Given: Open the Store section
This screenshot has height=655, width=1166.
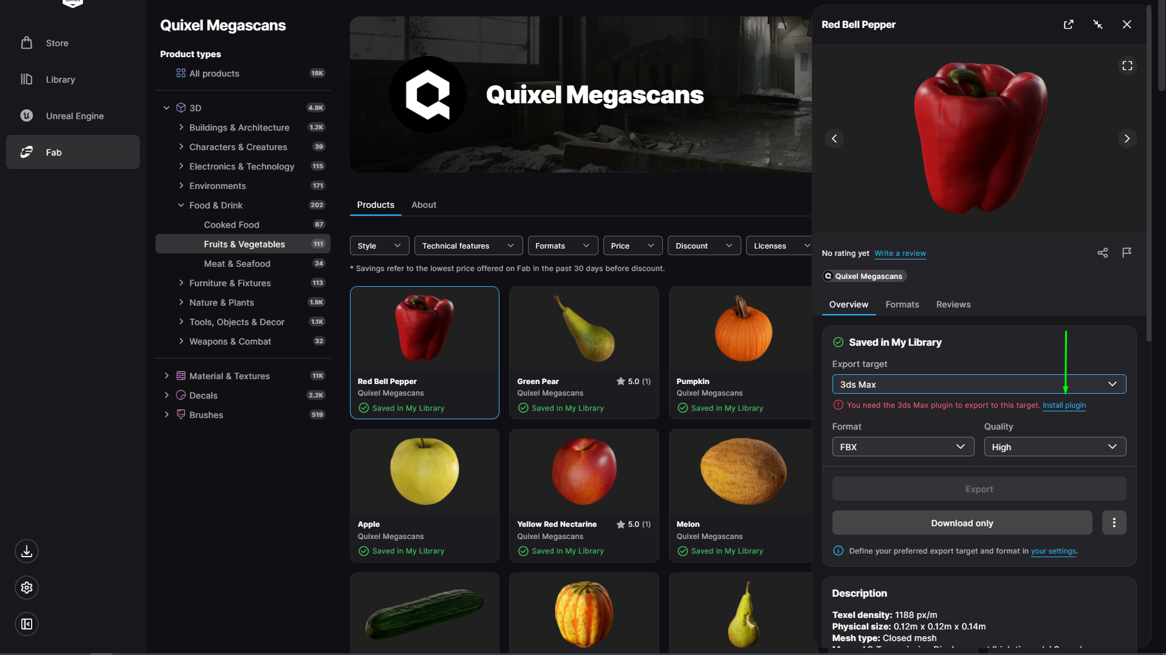Looking at the screenshot, I should click(x=72, y=43).
